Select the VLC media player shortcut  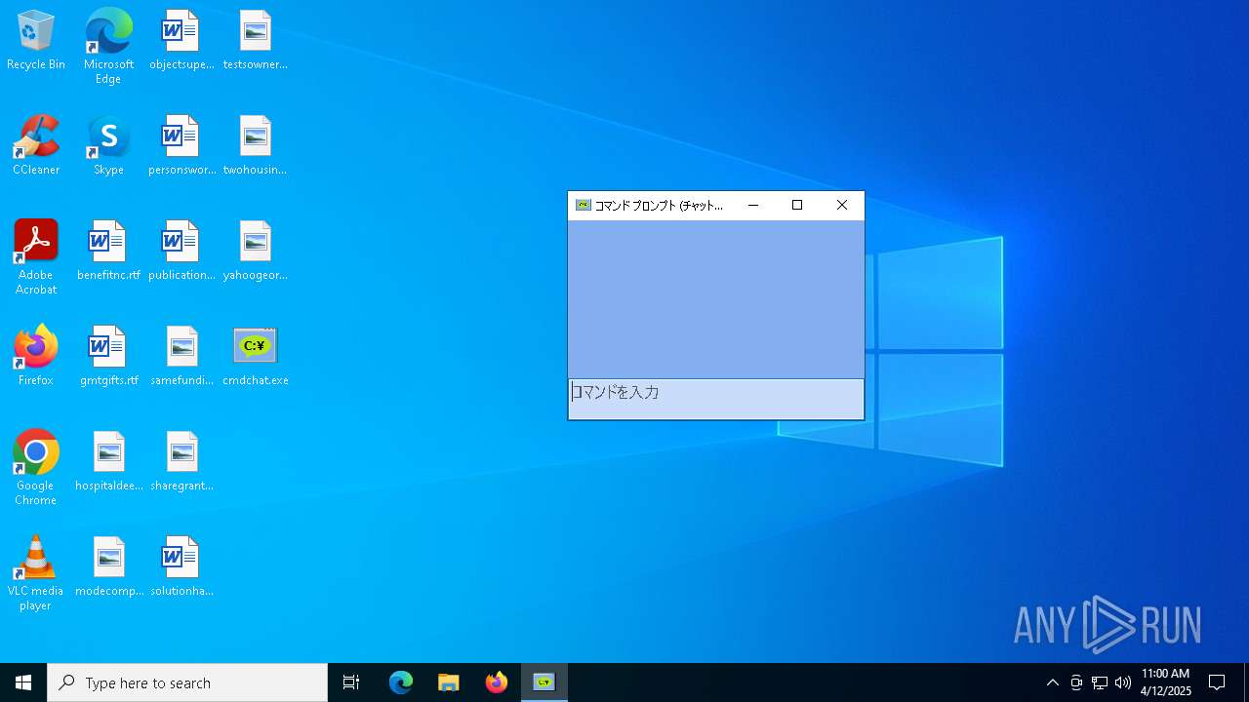[36, 573]
